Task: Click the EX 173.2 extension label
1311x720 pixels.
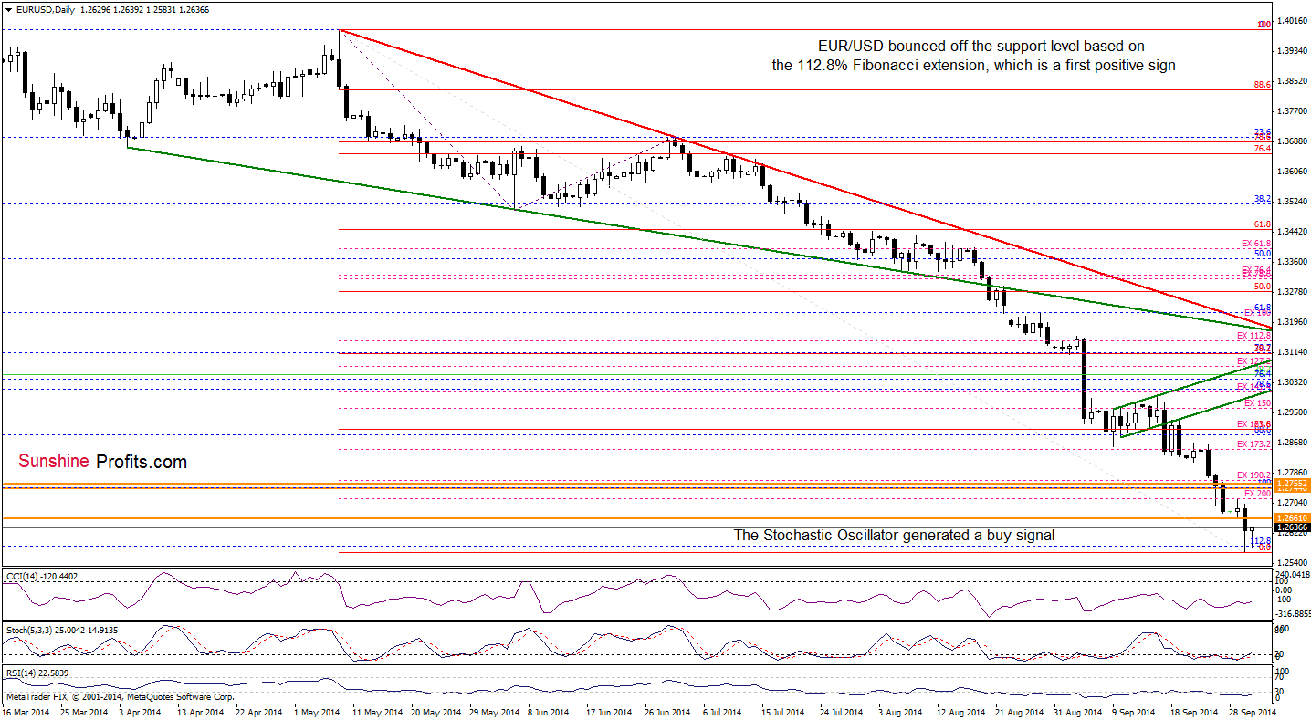Action: click(x=1253, y=444)
